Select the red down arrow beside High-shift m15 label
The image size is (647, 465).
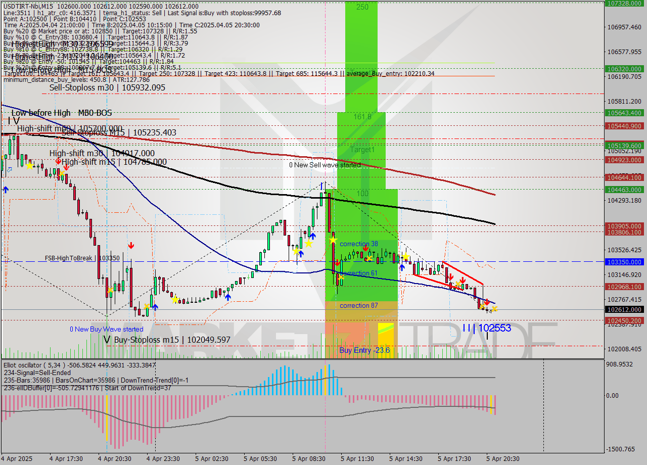click(x=58, y=161)
